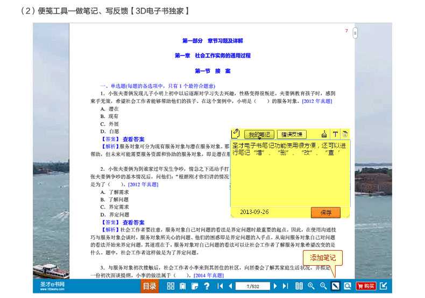Click the 购买 buy button
The height and width of the screenshot is (298, 425).
point(366,286)
